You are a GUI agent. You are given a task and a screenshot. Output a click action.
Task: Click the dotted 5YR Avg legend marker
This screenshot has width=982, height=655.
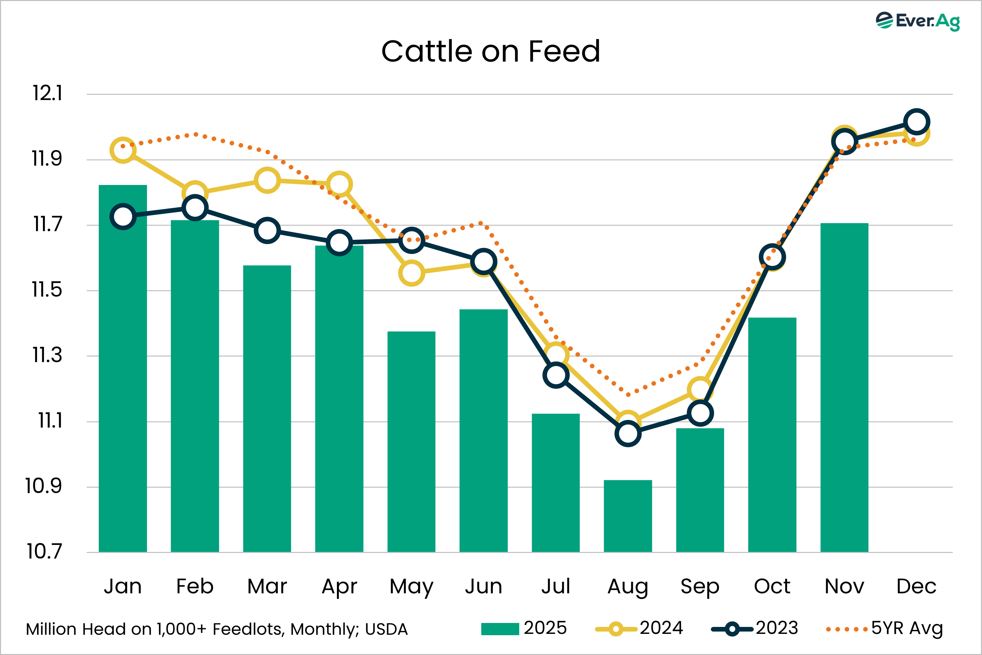pos(847,629)
